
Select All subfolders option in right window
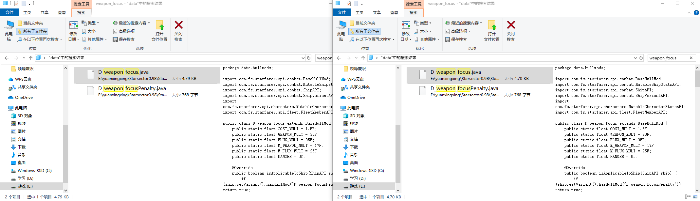(364, 31)
